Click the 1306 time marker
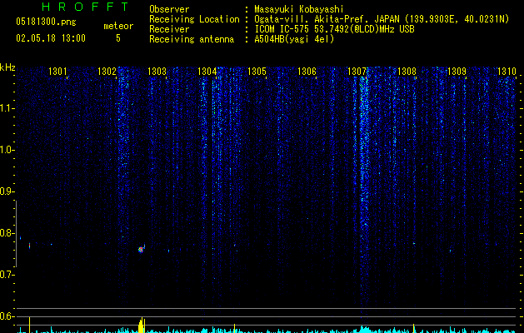Viewport: 524px width, 333px height. (307, 72)
